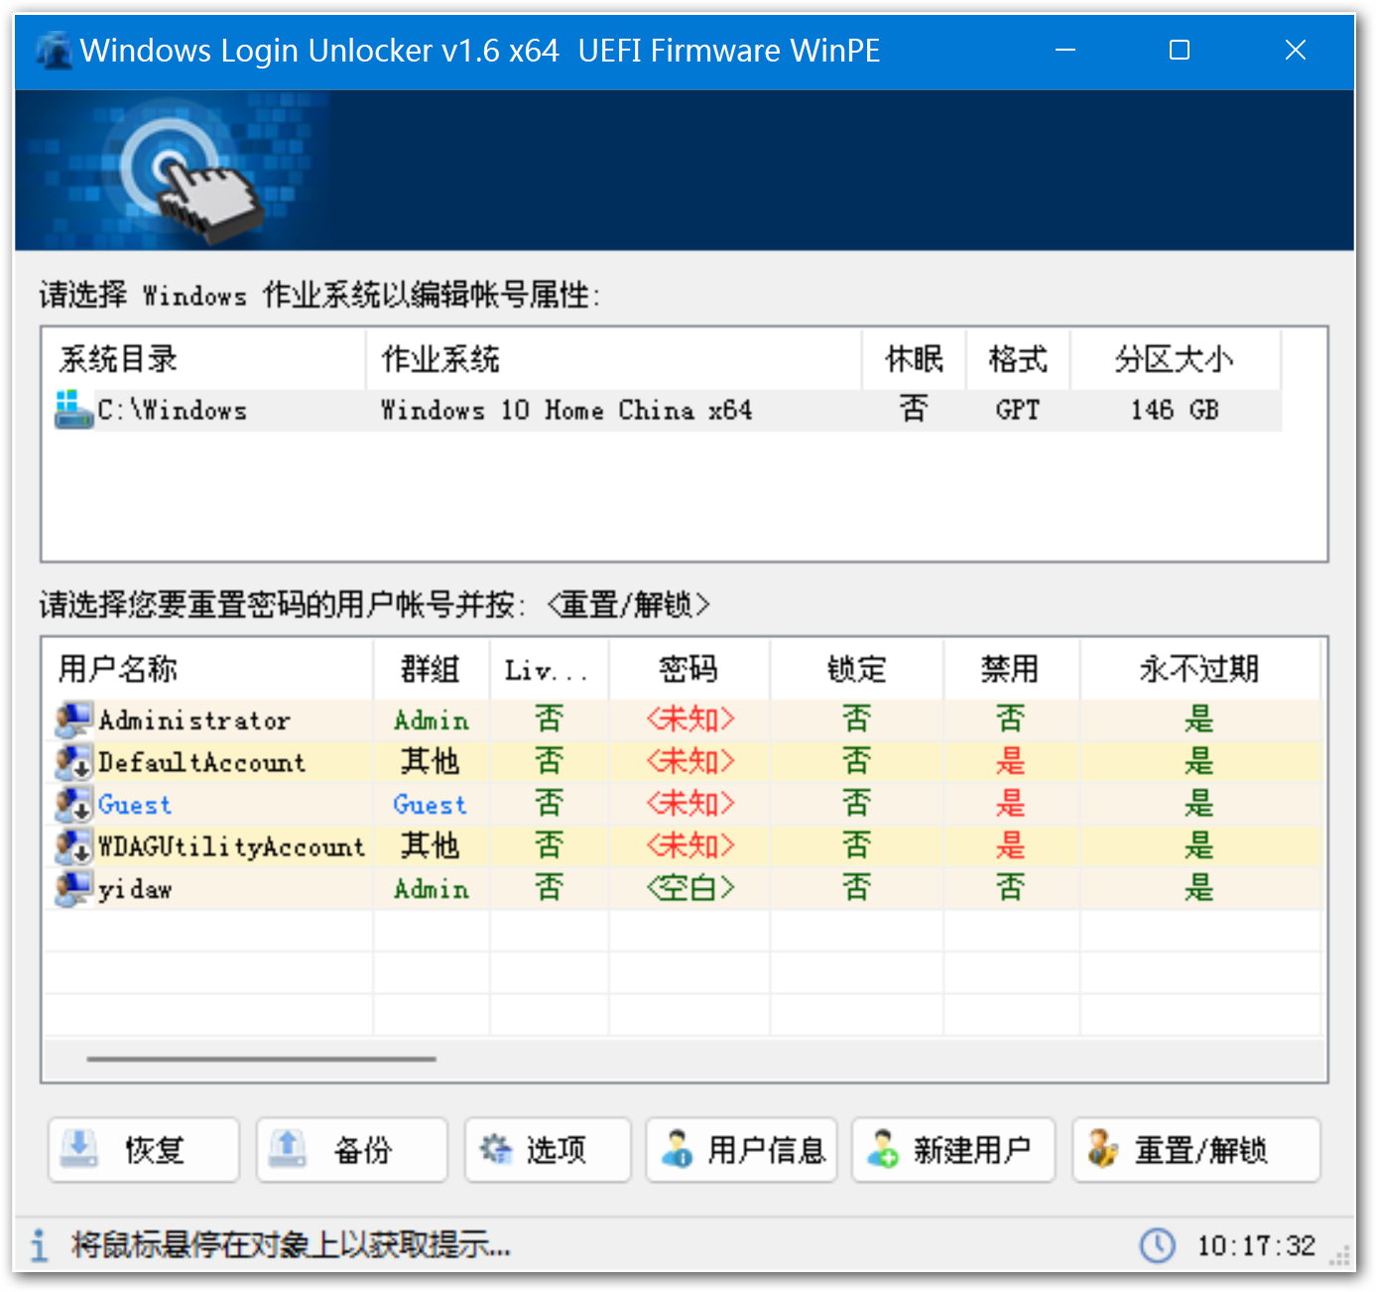
Task: Click the DefaultAccount user icon
Action: click(73, 763)
